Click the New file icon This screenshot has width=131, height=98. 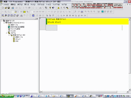tap(3, 8)
